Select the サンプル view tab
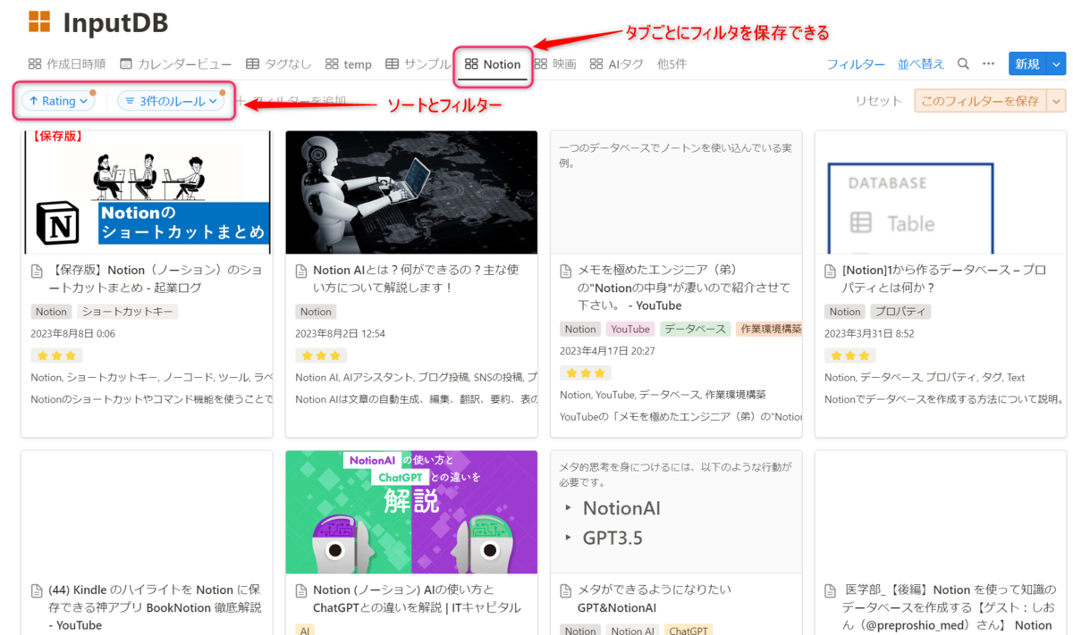This screenshot has width=1073, height=635. coord(418,64)
